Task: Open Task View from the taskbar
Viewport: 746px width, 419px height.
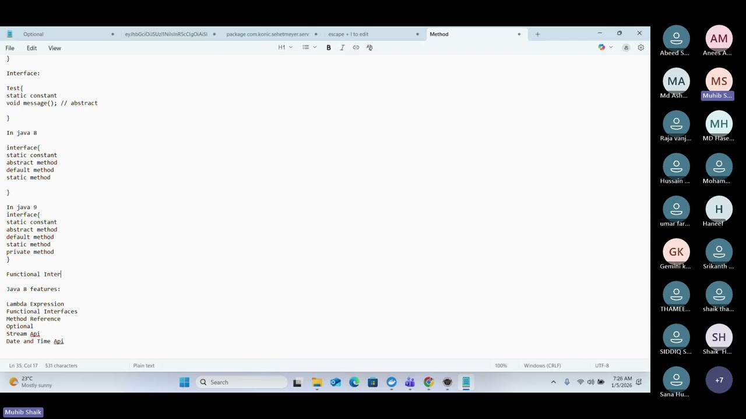Action: [297, 382]
